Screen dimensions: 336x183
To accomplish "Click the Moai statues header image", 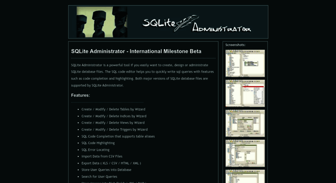I will coord(102,22).
